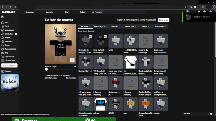Screen dimensions: 216x121
Task: Open A Busca event banner
Action: 10,83
